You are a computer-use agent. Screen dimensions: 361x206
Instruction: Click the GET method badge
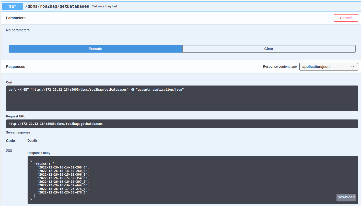[12, 6]
